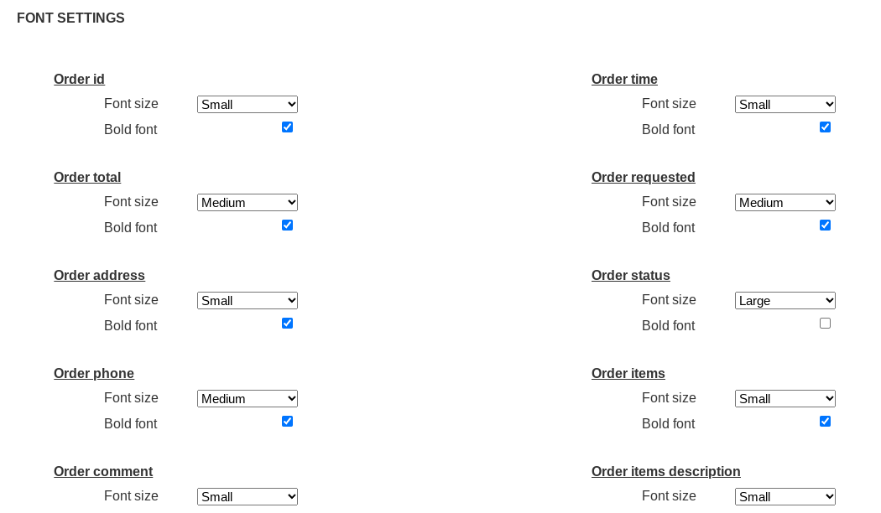
Task: Expand Order status Font size dropdown
Action: click(x=785, y=301)
